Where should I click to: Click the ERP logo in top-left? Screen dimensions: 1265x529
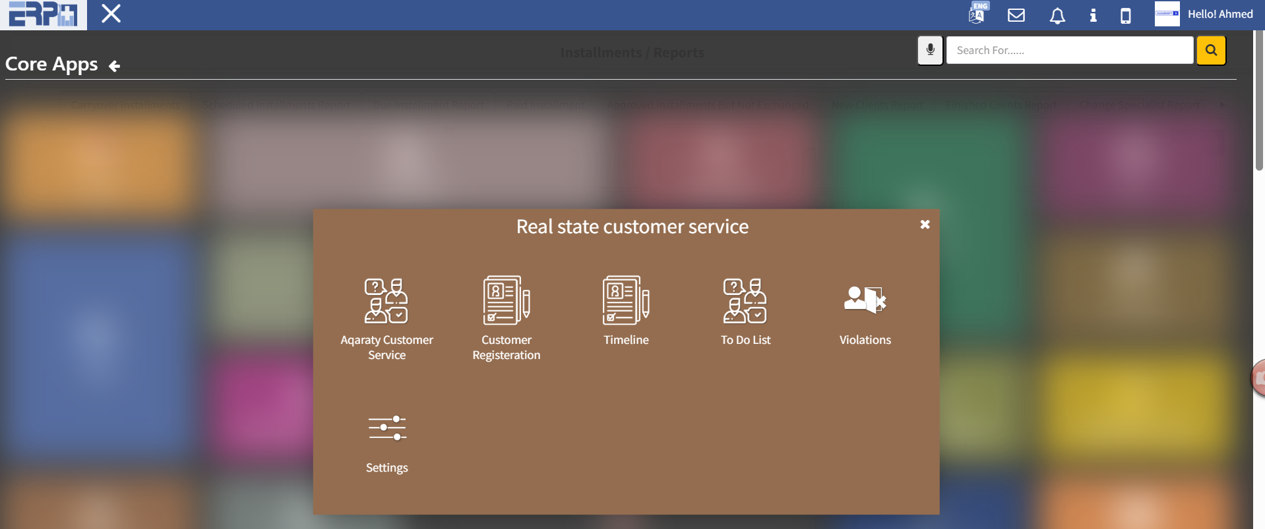click(43, 14)
